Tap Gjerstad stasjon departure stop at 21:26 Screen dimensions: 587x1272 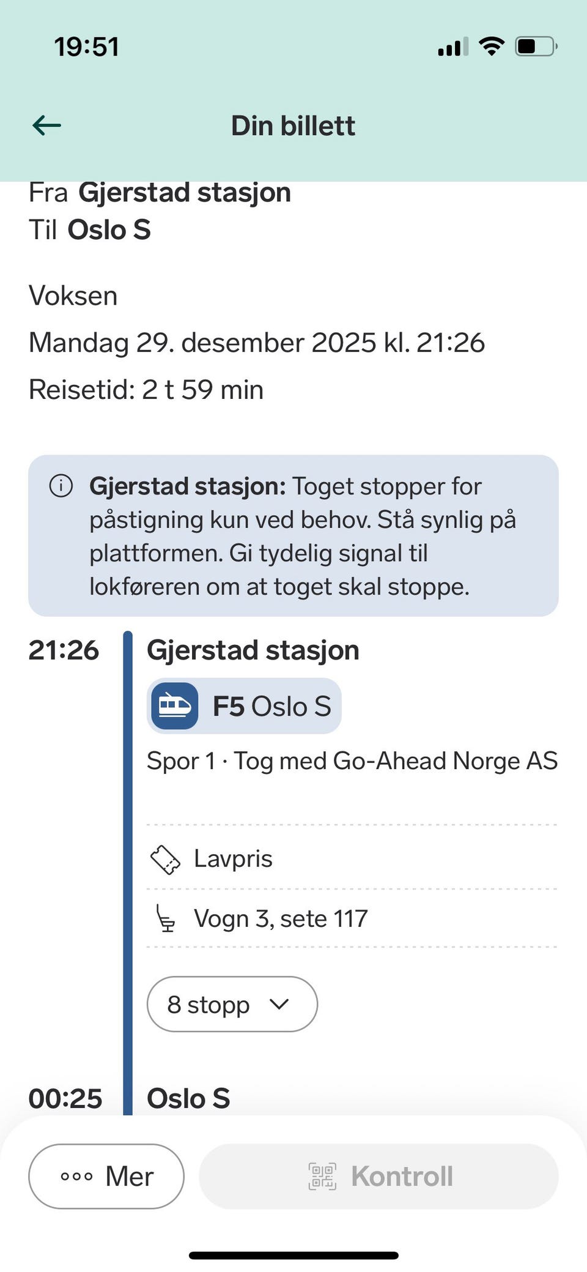click(x=253, y=650)
